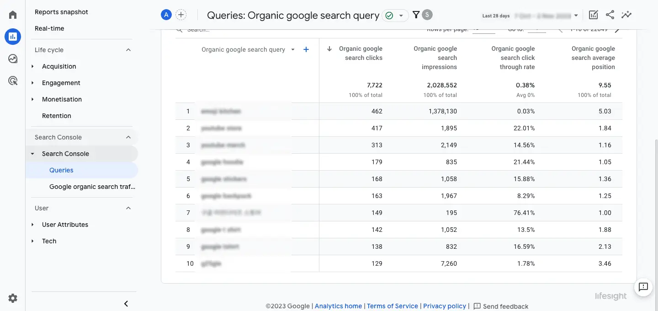Open the Home icon in left rail
The image size is (658, 311).
(13, 15)
